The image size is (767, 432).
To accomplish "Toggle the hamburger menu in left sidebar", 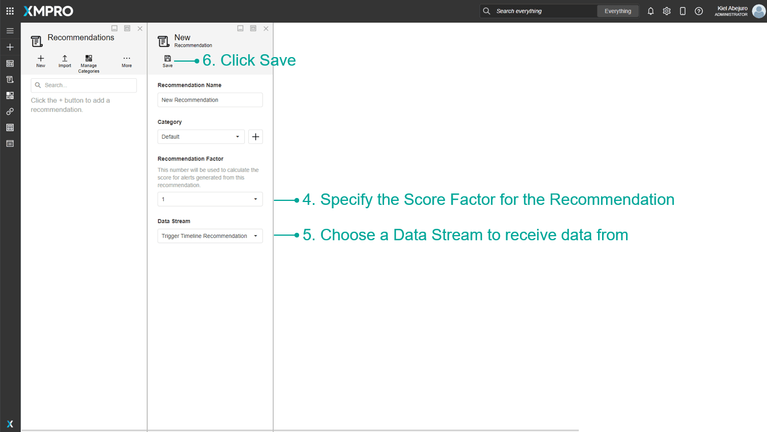I will pos(10,31).
